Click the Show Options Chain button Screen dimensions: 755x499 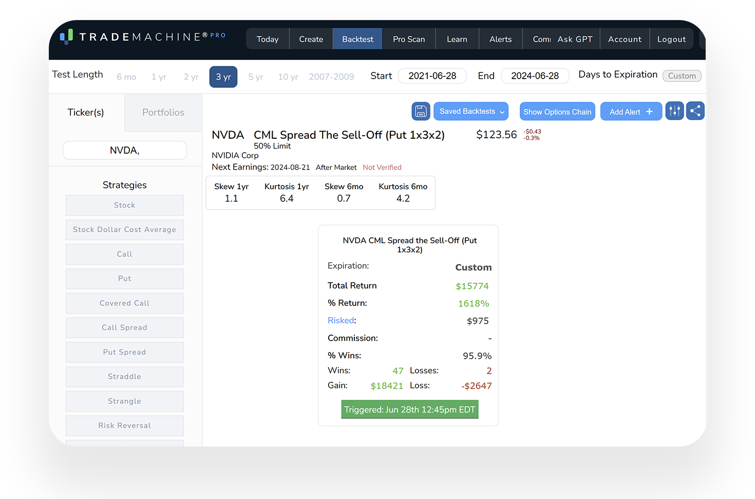pyautogui.click(x=557, y=111)
